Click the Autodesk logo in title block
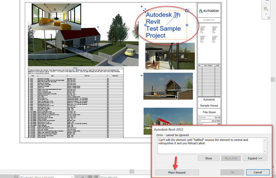Image resolution: width=276 pixels, height=178 pixels. [209, 11]
